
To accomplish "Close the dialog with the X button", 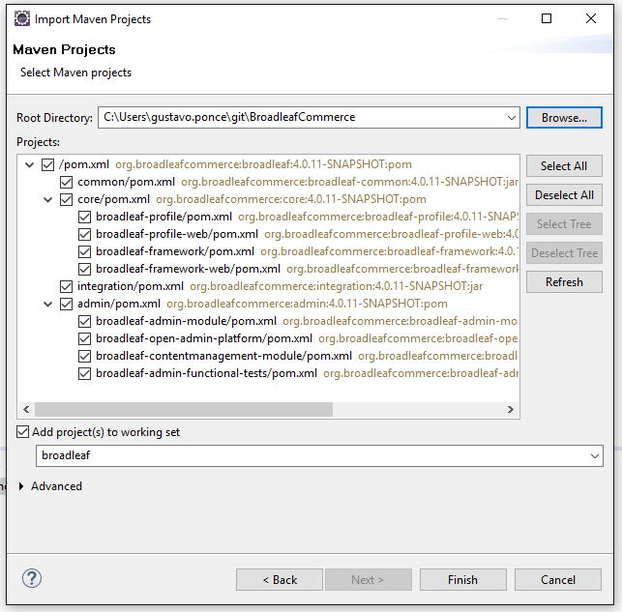I will (591, 18).
